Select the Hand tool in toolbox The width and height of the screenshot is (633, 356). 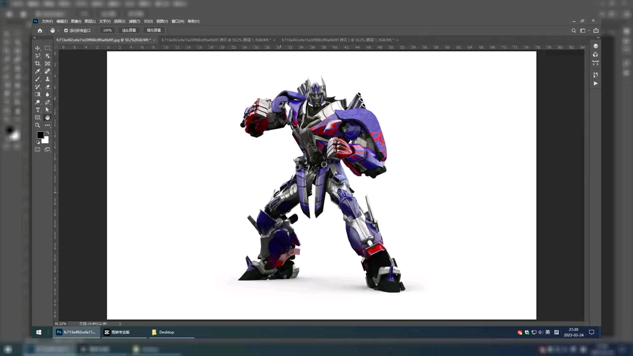47,118
